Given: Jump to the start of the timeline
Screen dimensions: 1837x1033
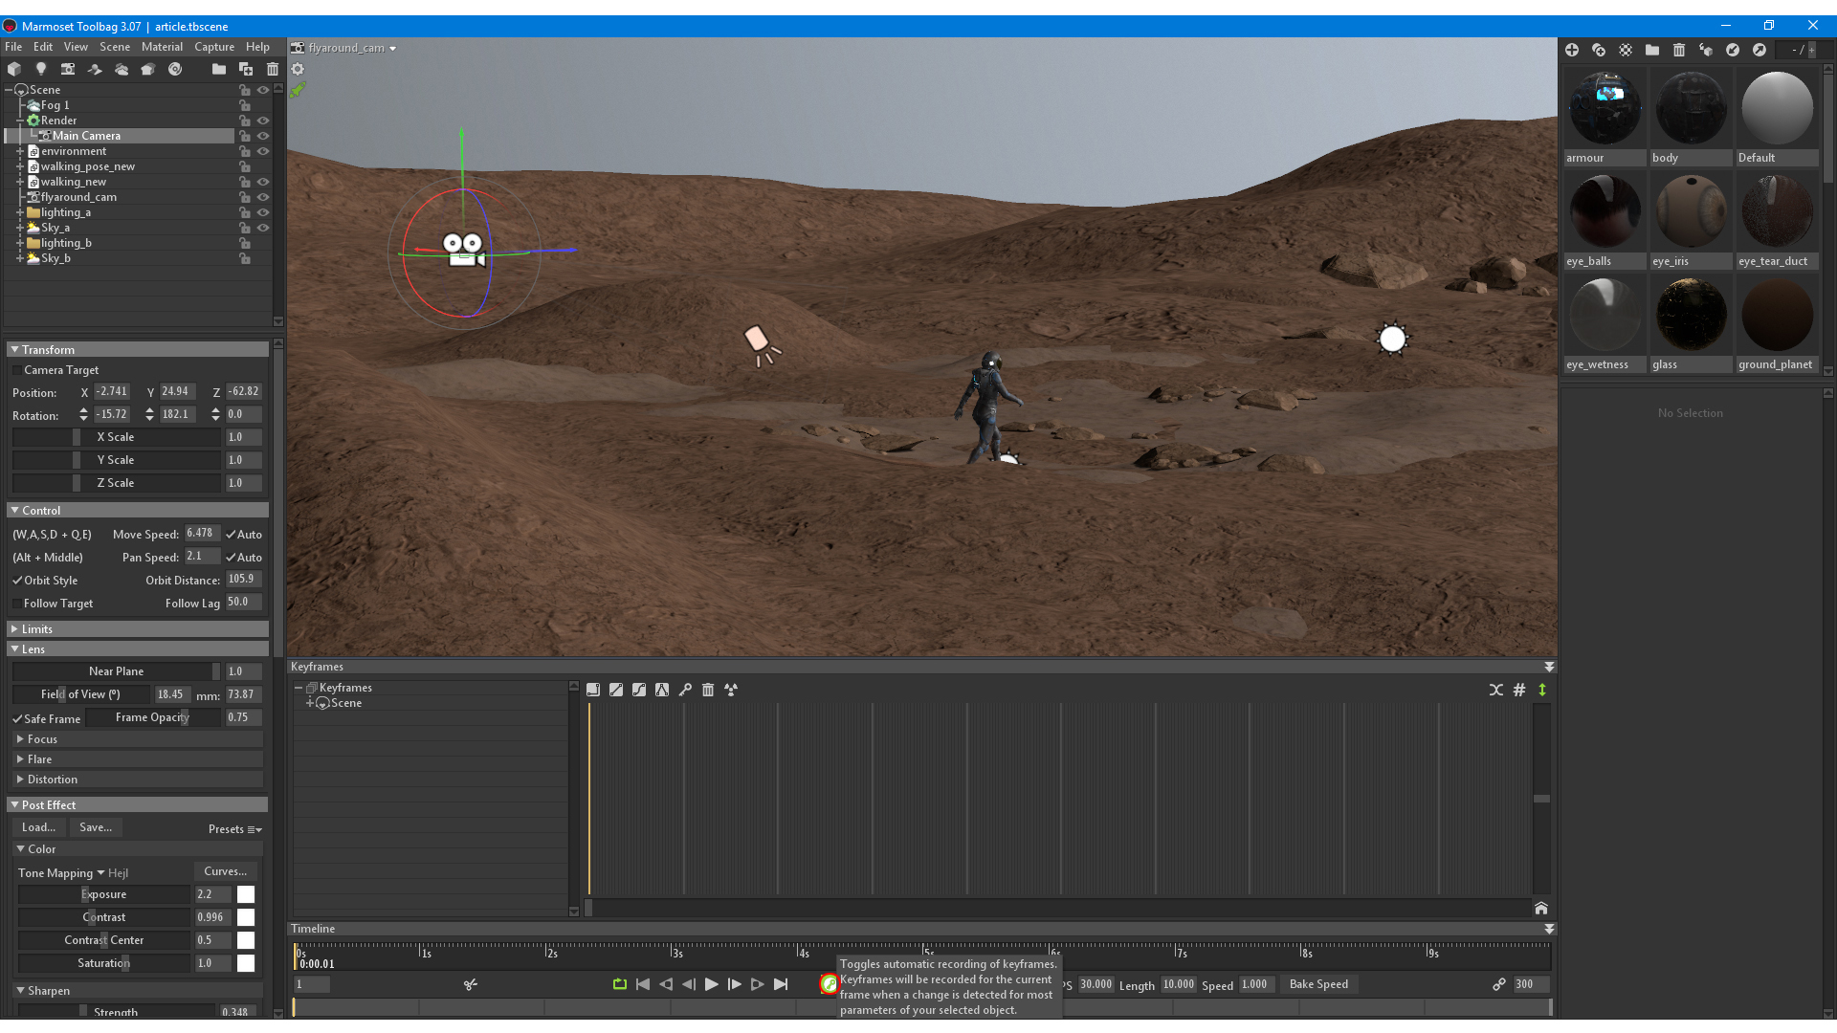Looking at the screenshot, I should [x=643, y=984].
